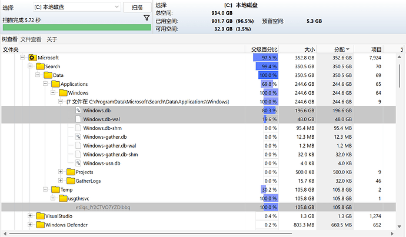Collapse the usgthrsvc folder node

pos(53,198)
